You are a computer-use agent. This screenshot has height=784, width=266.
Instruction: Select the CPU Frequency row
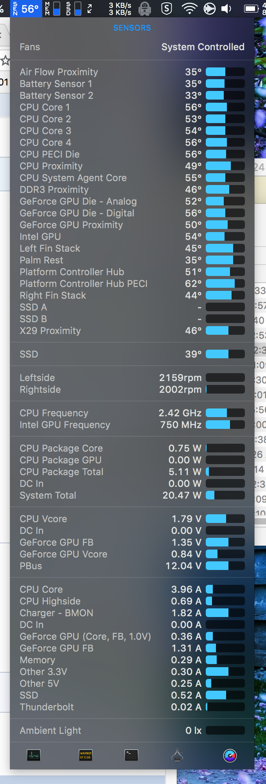(x=132, y=413)
